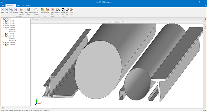Screen dimensions: 207x112
Task: Create a New CTL Part
Action: (x=58, y=10)
